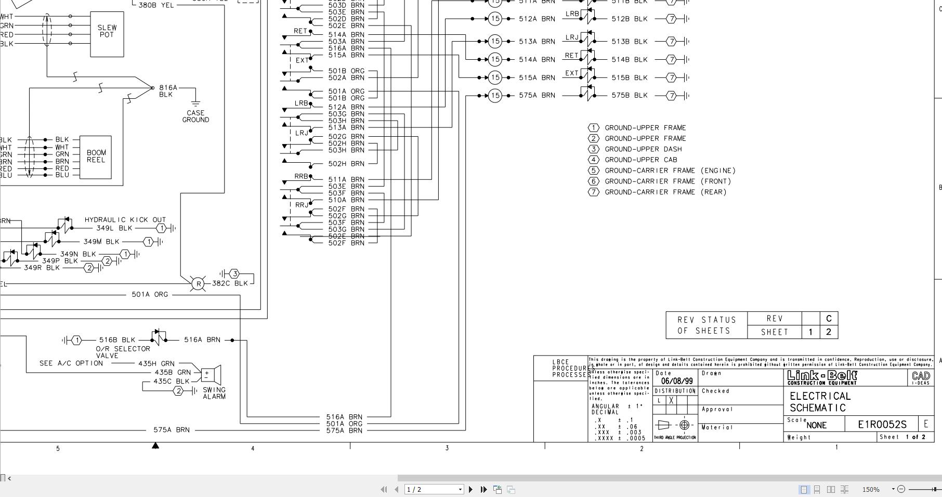The image size is (942, 497).
Task: Go back one page
Action: coord(396,489)
